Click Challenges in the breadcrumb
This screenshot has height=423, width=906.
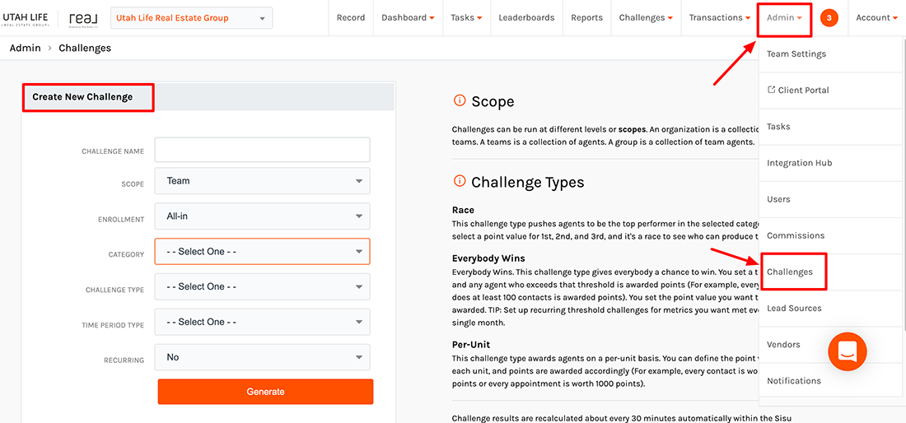(85, 49)
